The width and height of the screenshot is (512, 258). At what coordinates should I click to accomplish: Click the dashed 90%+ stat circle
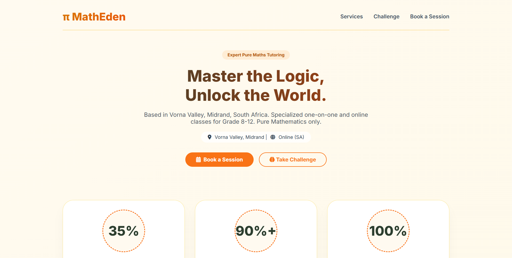coord(256,231)
